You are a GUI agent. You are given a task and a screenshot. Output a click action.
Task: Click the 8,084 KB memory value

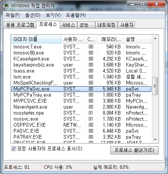[x=112, y=113]
